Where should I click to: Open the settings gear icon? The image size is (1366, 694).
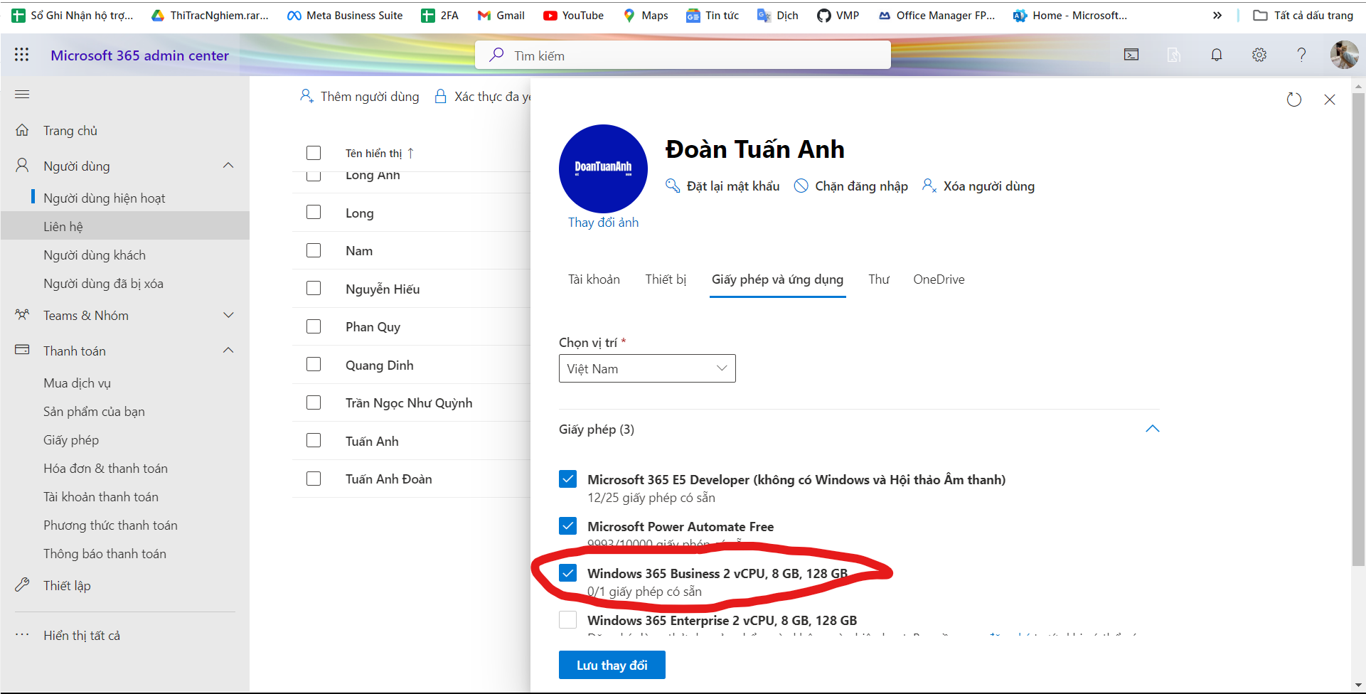pos(1259,55)
